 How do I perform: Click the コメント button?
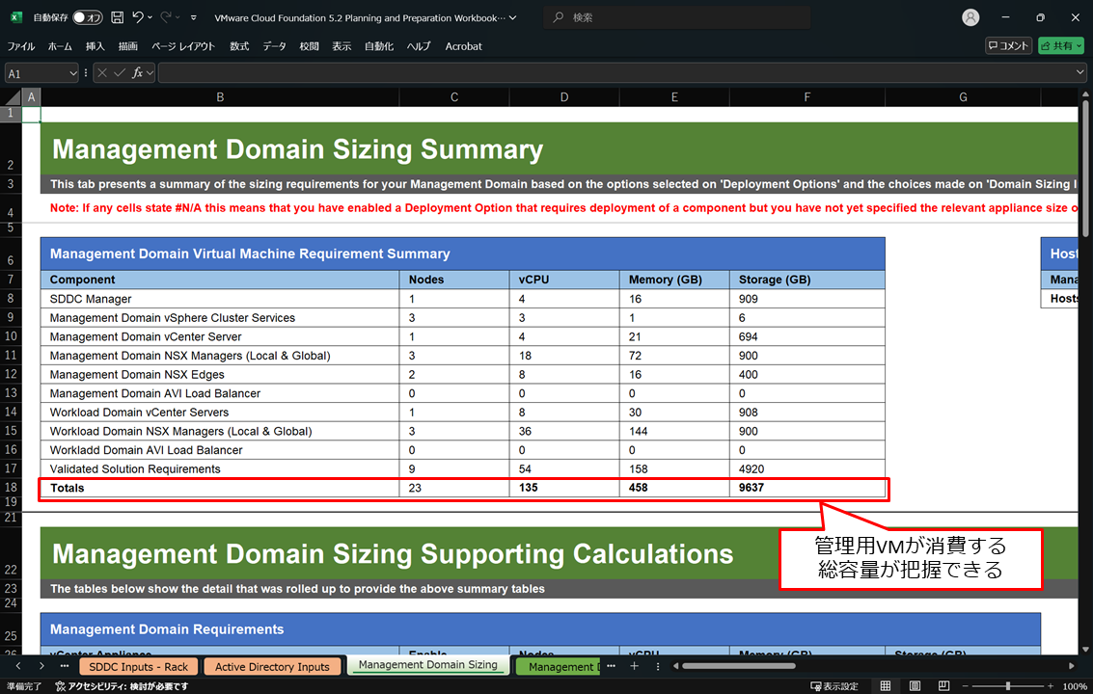point(1009,46)
